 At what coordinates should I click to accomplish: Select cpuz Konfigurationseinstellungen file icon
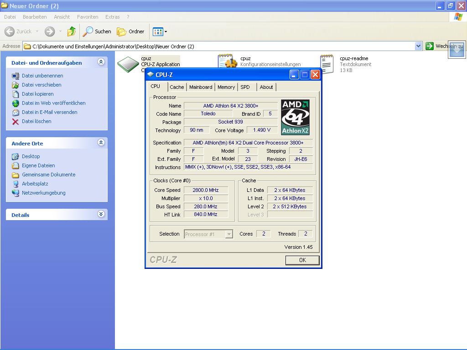click(227, 61)
